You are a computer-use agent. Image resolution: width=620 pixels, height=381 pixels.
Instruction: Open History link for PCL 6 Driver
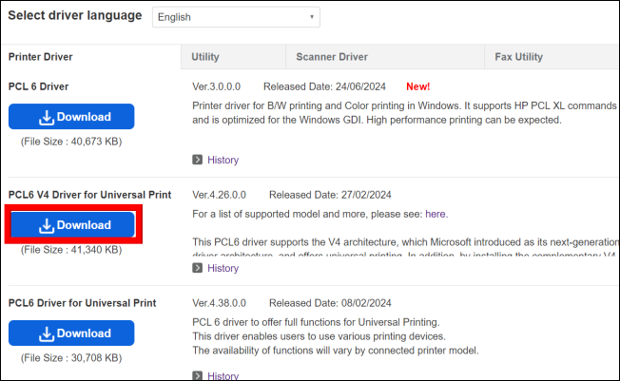223,160
